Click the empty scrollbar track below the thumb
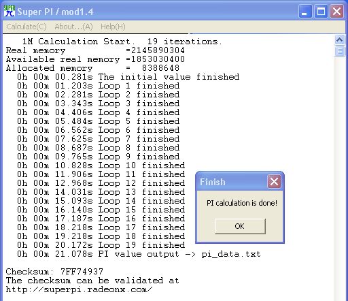The image size is (348, 301). pos(339,177)
